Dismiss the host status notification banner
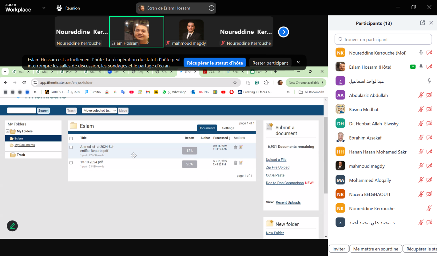The image size is (437, 256). (x=298, y=62)
